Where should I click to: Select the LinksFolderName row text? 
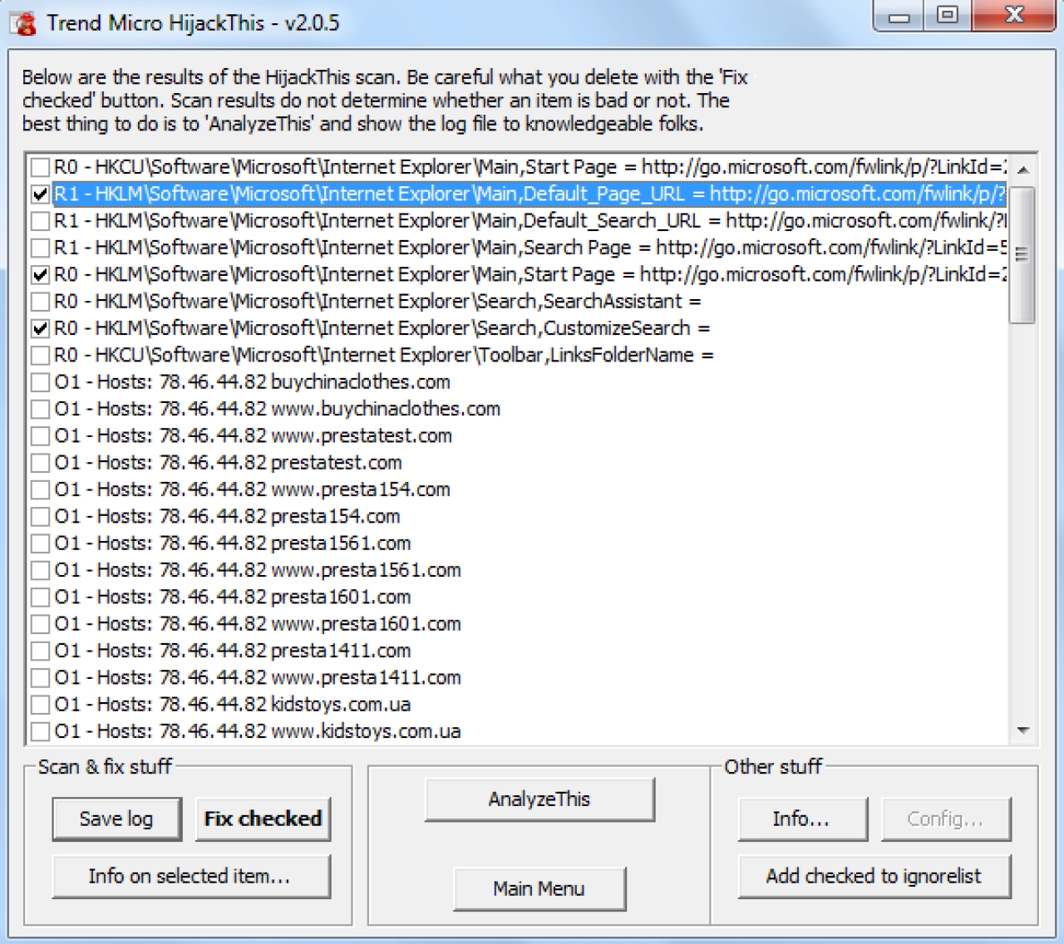click(384, 355)
